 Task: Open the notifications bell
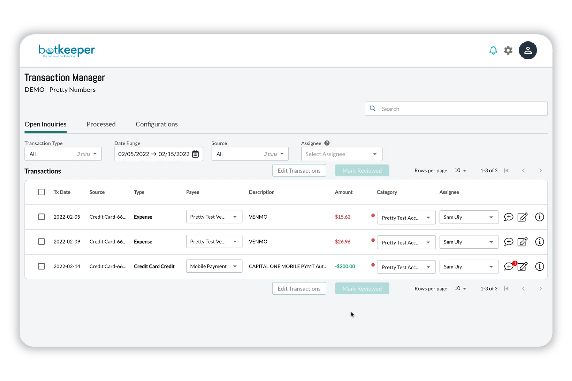493,50
